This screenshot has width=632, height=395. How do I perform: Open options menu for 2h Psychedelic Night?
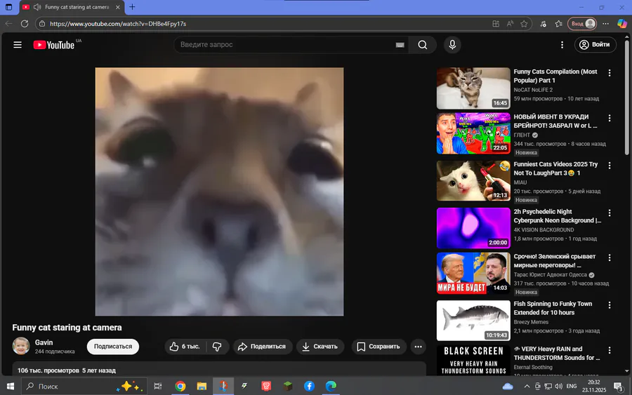tap(610, 213)
